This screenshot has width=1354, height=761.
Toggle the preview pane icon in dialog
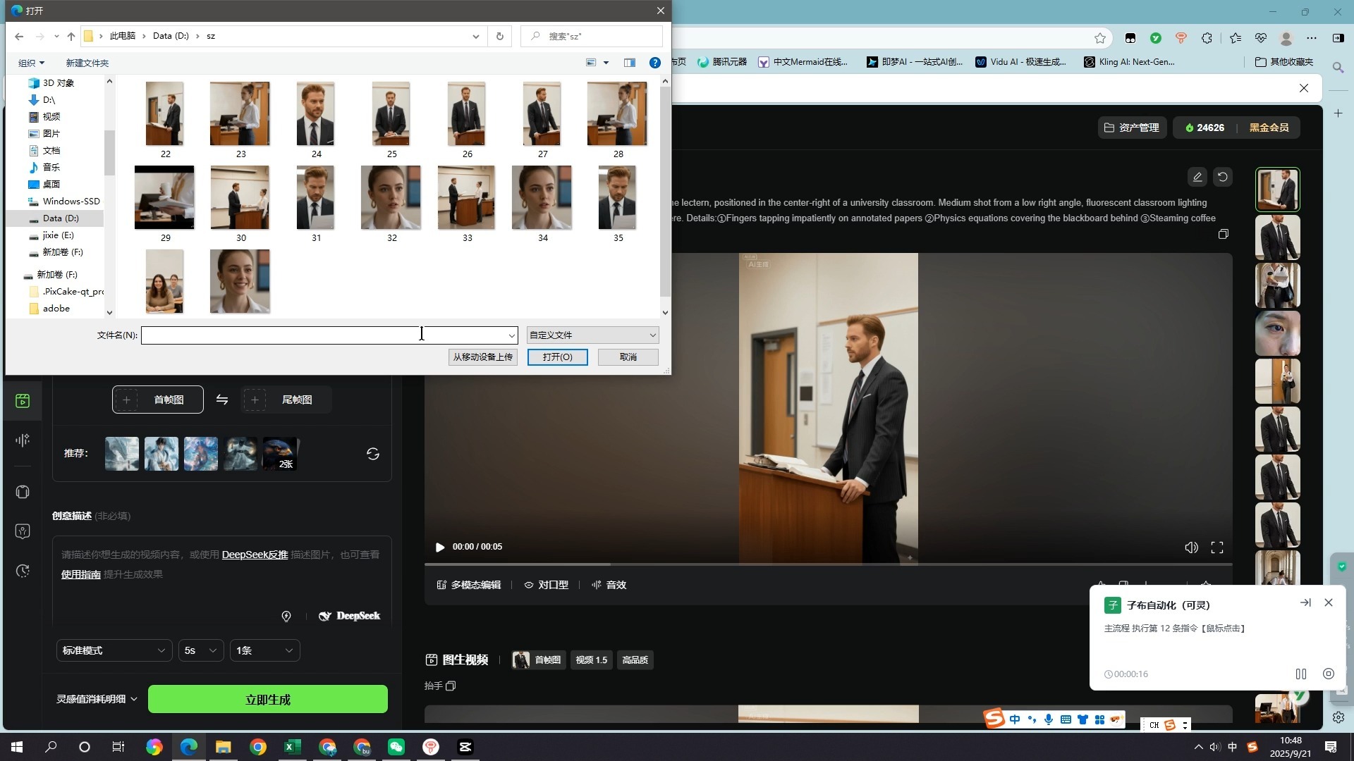point(630,63)
